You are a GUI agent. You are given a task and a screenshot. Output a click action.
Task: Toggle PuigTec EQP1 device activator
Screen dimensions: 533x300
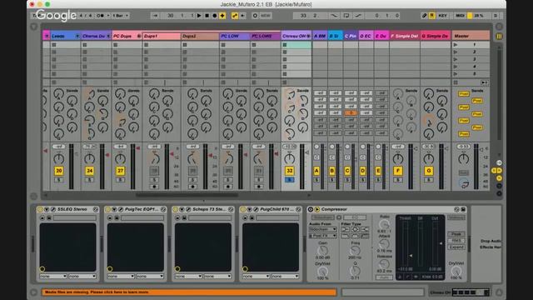pyautogui.click(x=108, y=209)
